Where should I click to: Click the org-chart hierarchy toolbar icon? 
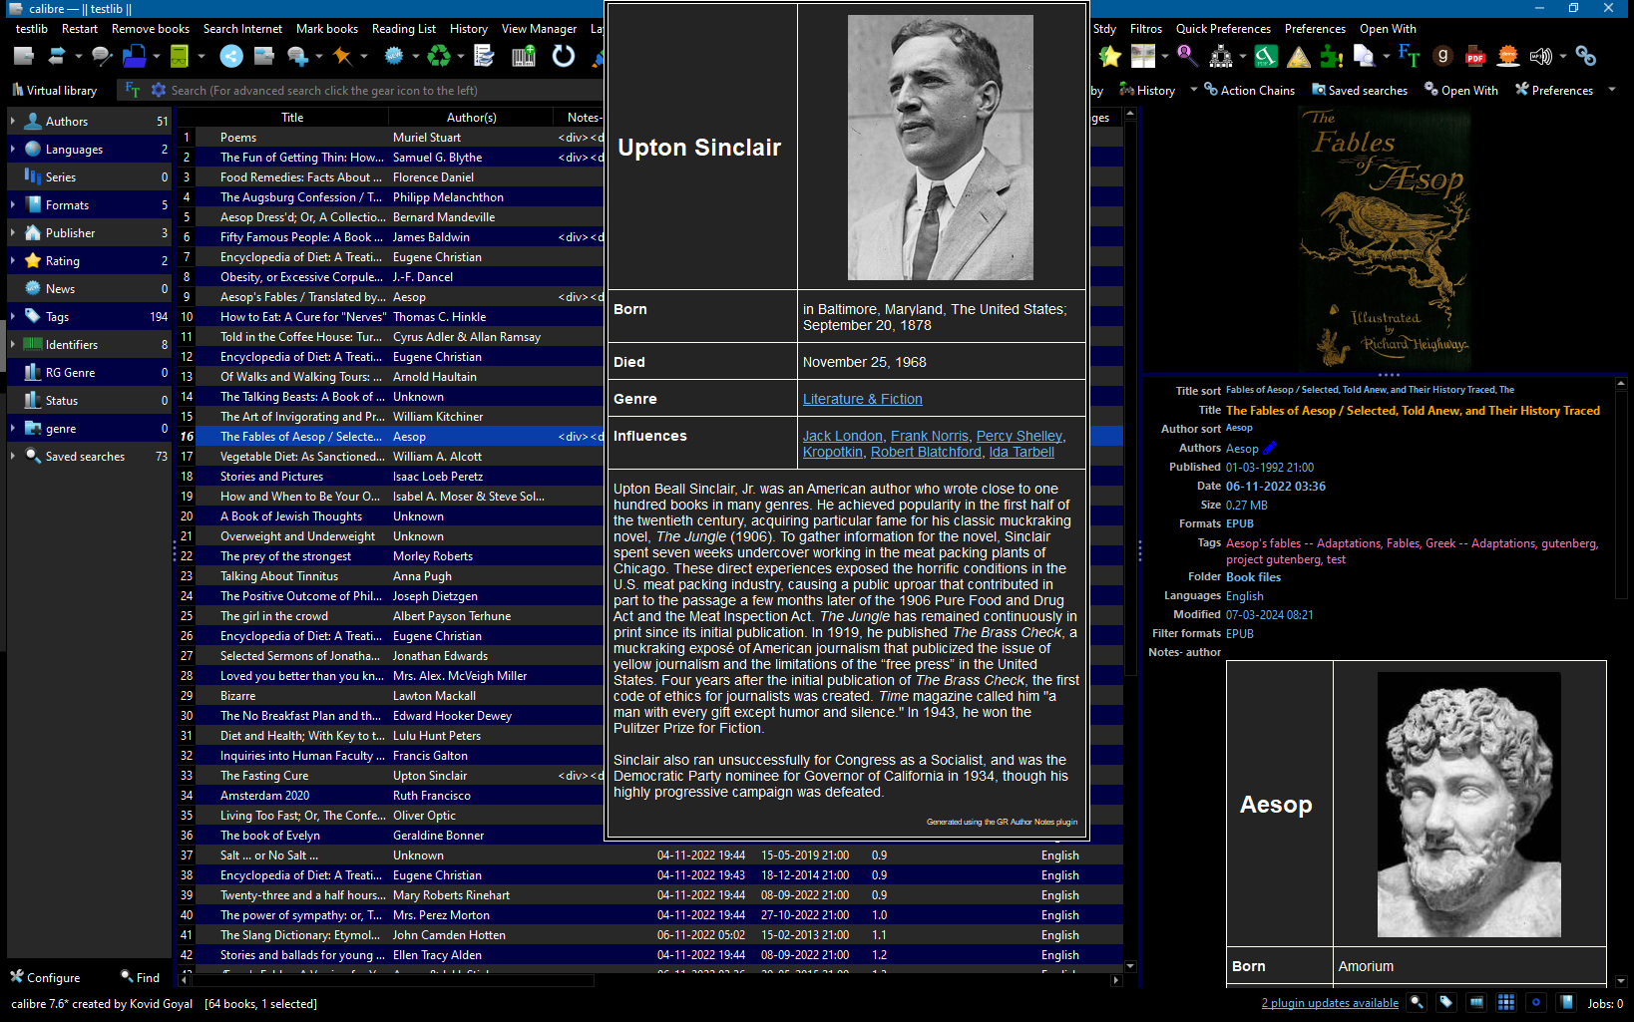[x=1221, y=57]
